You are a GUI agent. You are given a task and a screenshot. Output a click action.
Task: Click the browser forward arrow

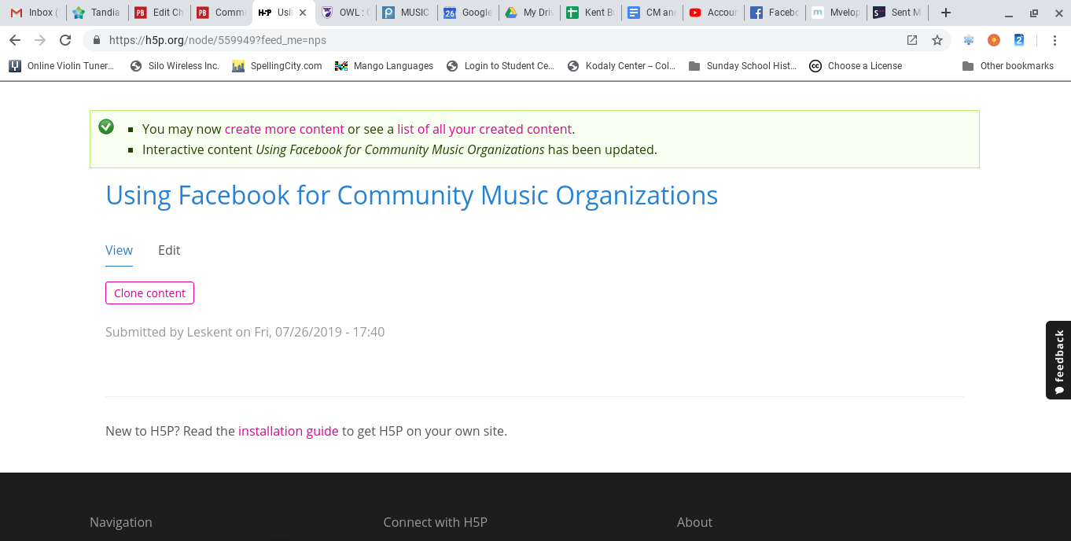40,40
